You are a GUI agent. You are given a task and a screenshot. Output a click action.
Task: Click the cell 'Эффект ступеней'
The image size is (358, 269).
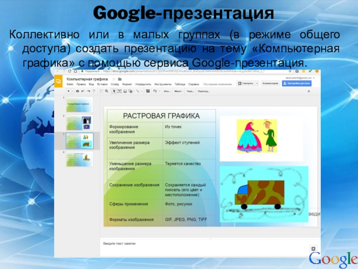(x=189, y=148)
